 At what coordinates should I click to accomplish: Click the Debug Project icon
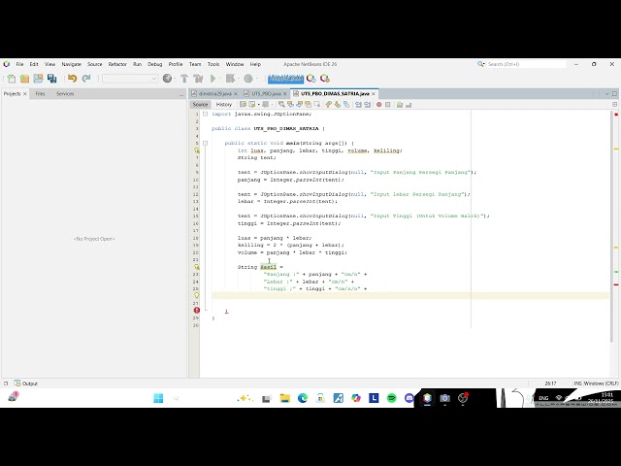[231, 79]
